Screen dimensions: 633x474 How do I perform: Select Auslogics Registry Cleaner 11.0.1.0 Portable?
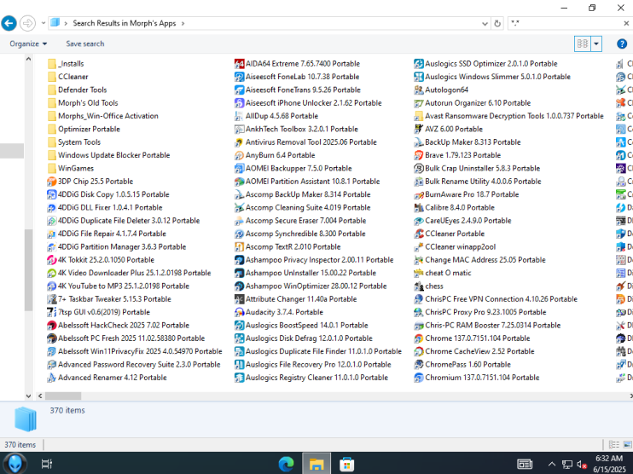311,378
